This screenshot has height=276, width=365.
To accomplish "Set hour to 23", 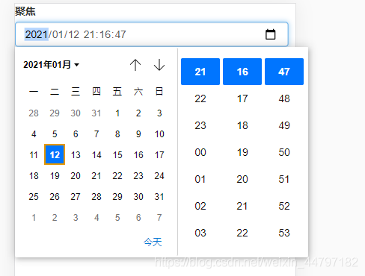I will 200,125.
